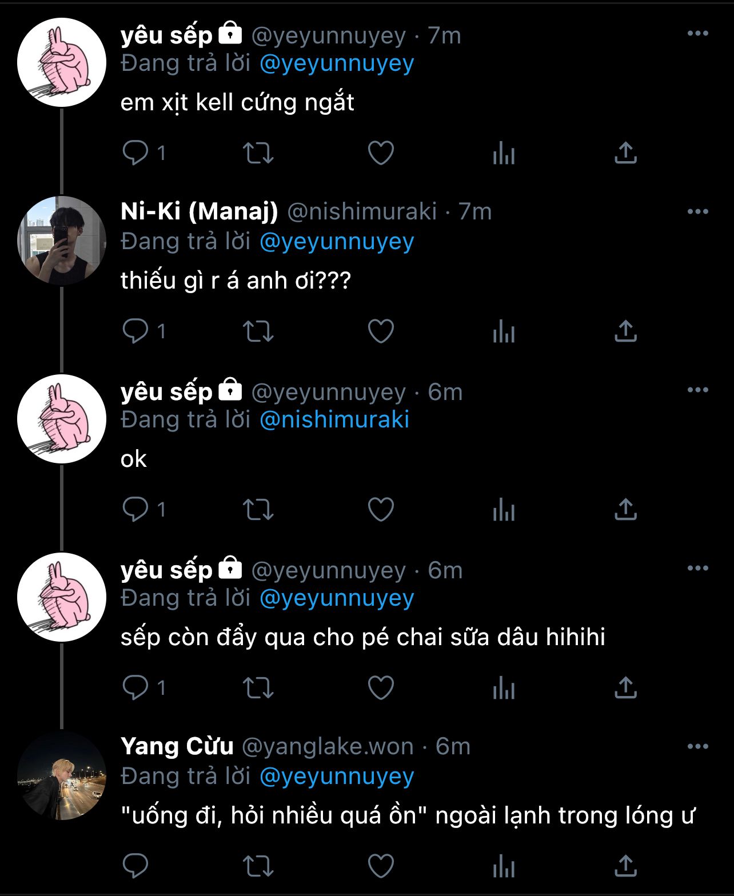Image resolution: width=734 pixels, height=896 pixels.
Task: Retweet the "thiếu gì r á anh ơi???" tweet
Action: click(258, 331)
